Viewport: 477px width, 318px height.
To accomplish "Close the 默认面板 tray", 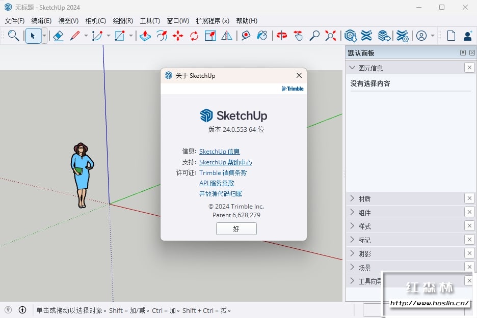I will click(472, 52).
